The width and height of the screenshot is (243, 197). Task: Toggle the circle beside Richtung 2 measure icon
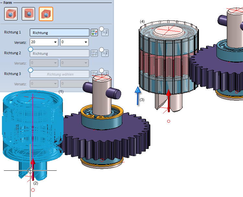pos(101,50)
